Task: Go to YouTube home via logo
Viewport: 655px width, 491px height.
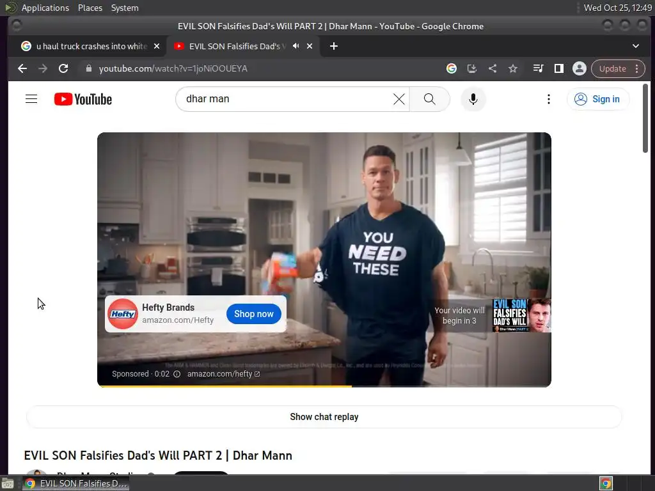Action: tap(83, 99)
